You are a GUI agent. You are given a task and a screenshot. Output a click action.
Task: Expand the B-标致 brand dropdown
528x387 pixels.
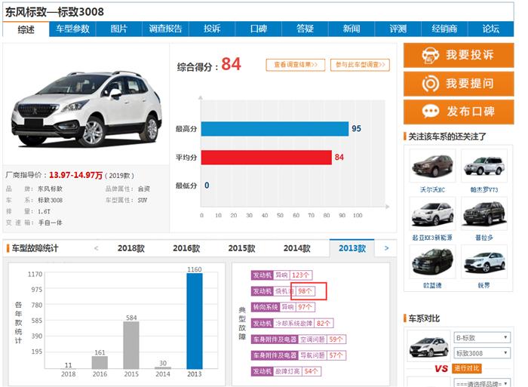482,337
